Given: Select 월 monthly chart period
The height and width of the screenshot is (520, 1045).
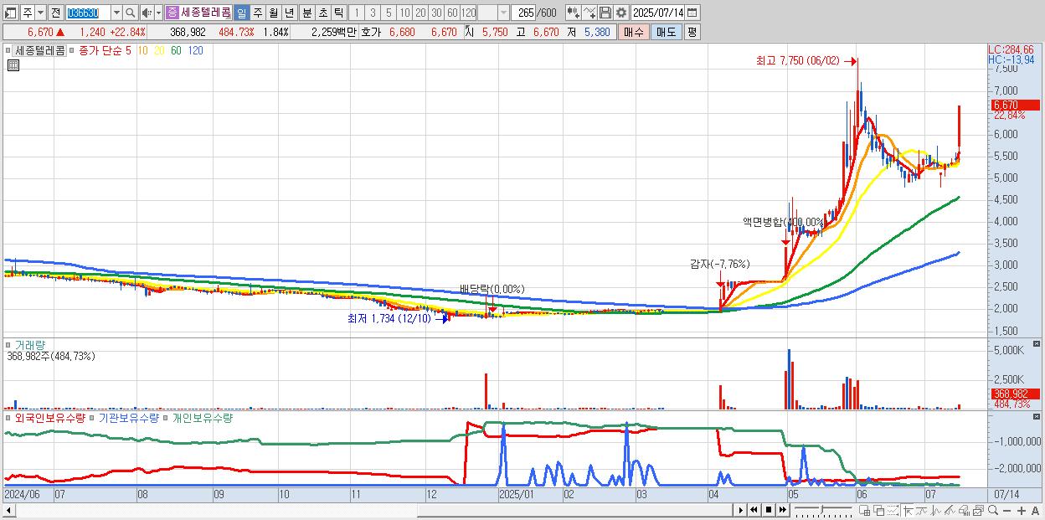Looking at the screenshot, I should 273,13.
